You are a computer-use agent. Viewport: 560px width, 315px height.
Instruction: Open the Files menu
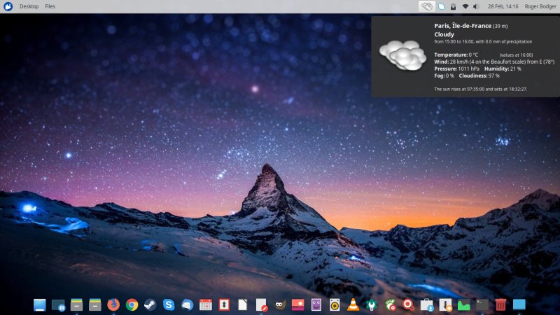[x=50, y=6]
